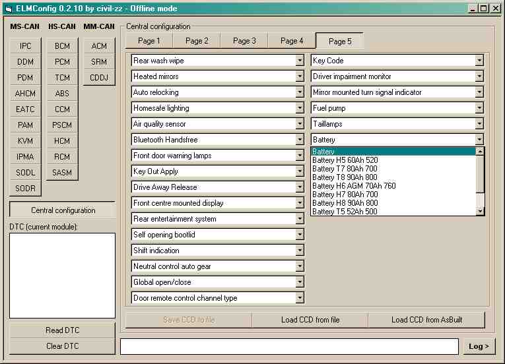Screen dimensions: 505x364
Task: Click the Read DTC button
Action: pos(62,330)
